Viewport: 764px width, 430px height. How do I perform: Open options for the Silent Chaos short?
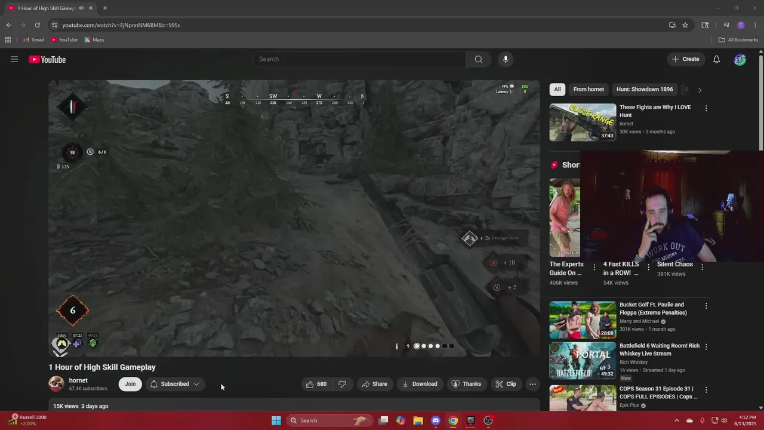[x=702, y=267]
